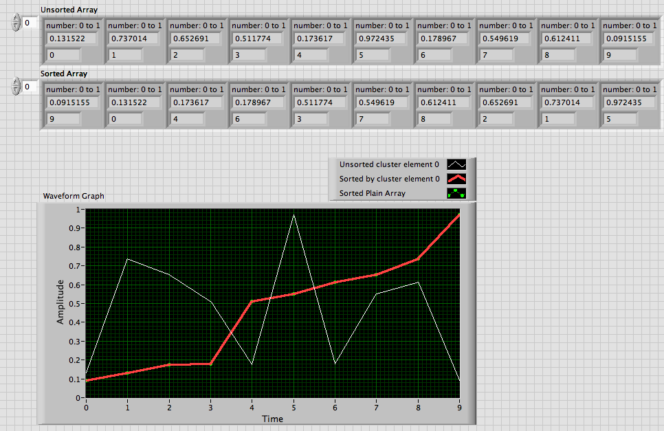Image resolution: width=664 pixels, height=431 pixels.
Task: Select the 0.549619 value in the Unsorted Array
Action: [x=505, y=38]
